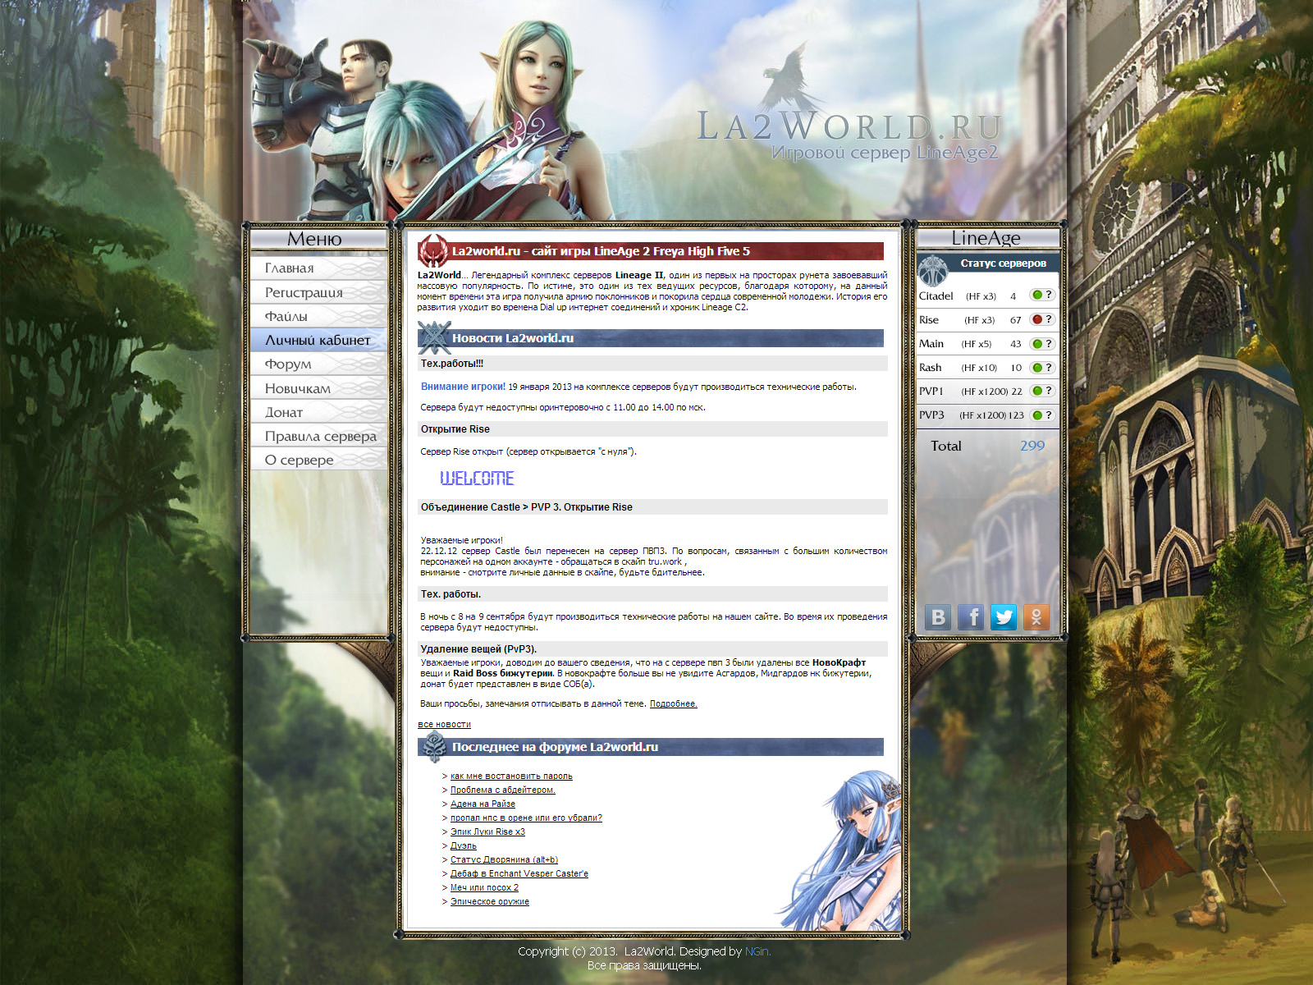Select Личный кабинет in the menu
The image size is (1313, 985).
[318, 340]
